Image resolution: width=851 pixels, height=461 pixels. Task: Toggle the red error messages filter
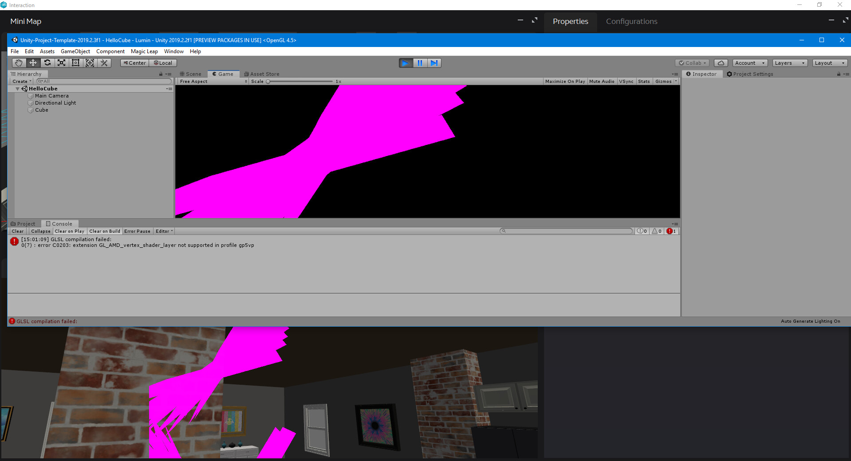pos(670,231)
